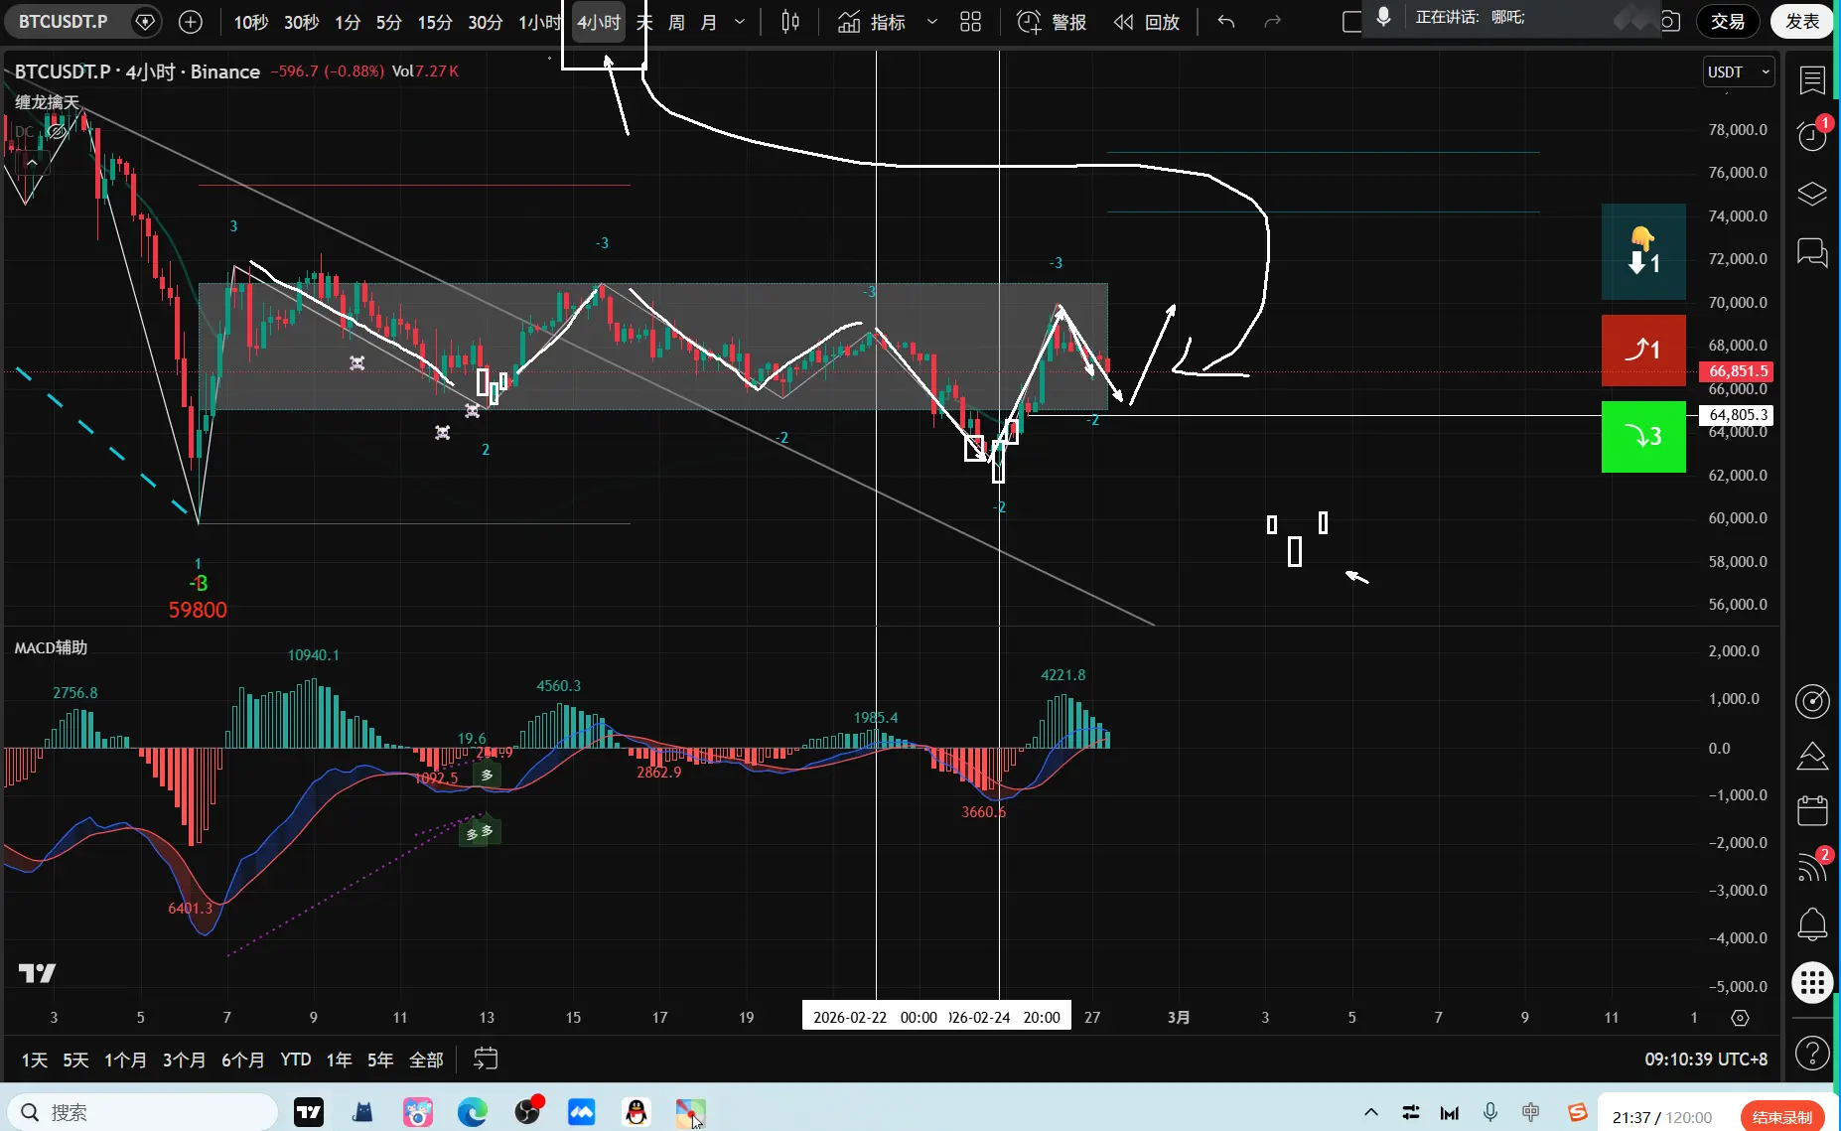Toggle the Chinese input method indicator
This screenshot has height=1131, width=1841.
[x=1531, y=1112]
